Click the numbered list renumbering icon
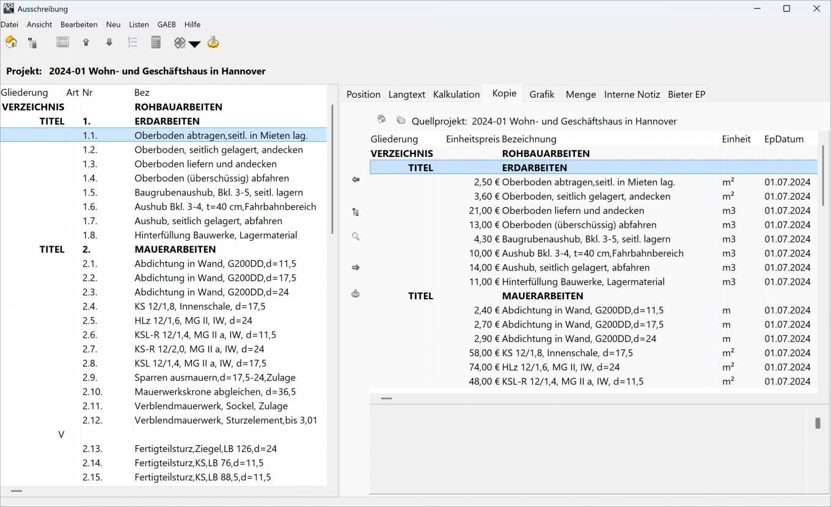Image resolution: width=831 pixels, height=507 pixels. pyautogui.click(x=132, y=42)
